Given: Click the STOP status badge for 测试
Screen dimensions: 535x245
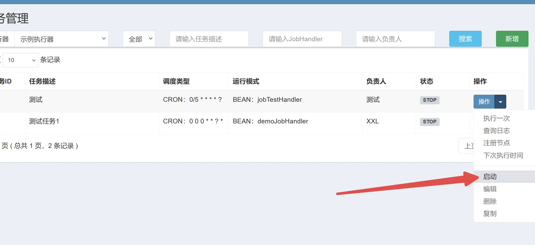Looking at the screenshot, I should pos(430,100).
